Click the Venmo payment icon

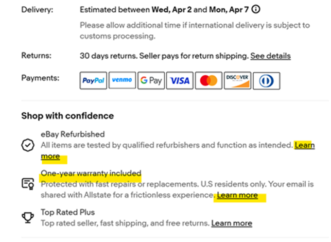coord(122,81)
